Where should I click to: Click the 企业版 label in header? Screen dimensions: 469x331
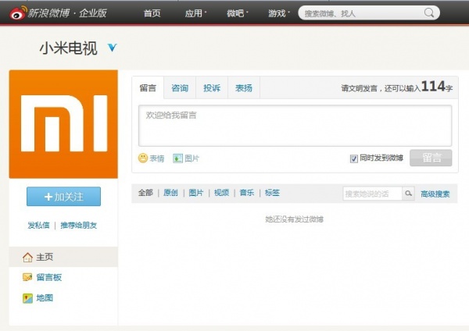[x=93, y=12]
